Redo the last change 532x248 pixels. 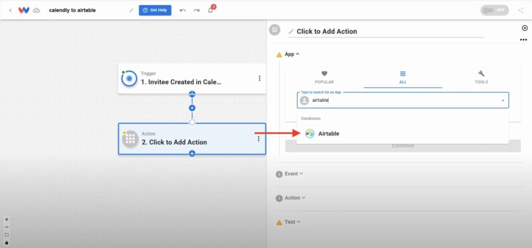pos(196,10)
